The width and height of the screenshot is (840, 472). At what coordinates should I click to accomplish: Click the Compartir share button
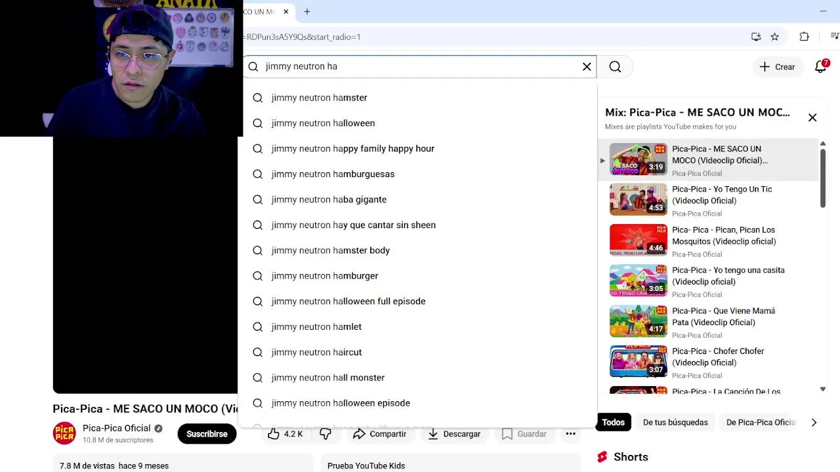[380, 434]
